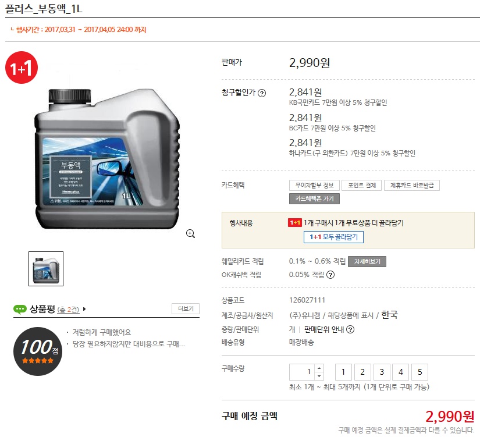
Task: Open 카드혜택존 가기
Action: (x=314, y=199)
